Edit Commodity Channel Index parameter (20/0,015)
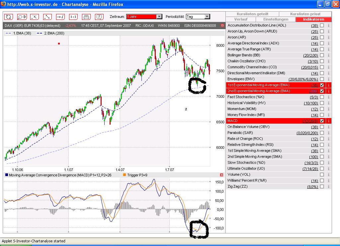Image resolution: width=340 pixels, height=246 pixels. click(x=310, y=67)
